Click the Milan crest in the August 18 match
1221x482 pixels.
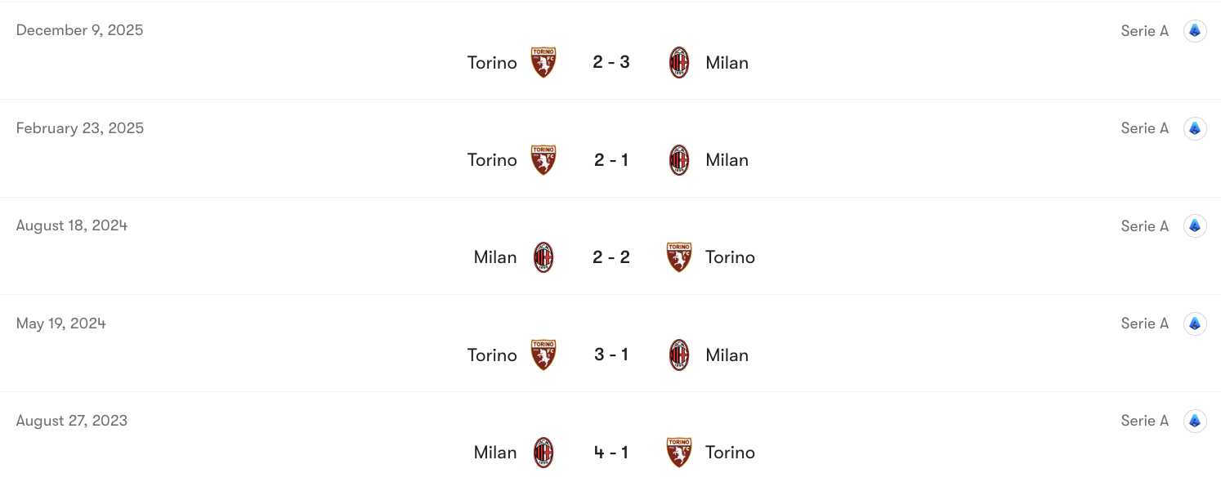click(542, 257)
